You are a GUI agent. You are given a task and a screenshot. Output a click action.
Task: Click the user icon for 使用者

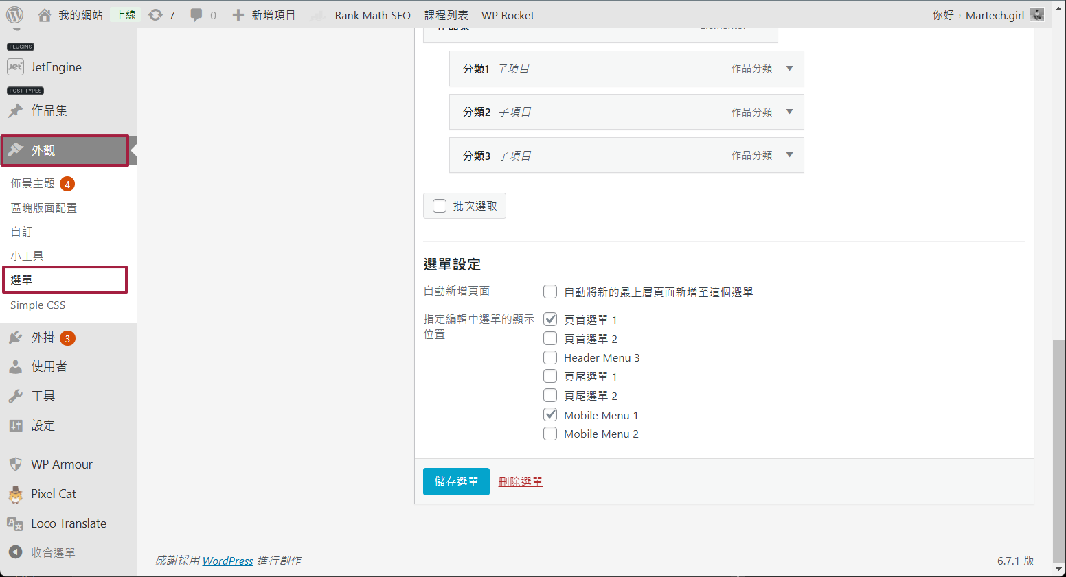tap(15, 366)
